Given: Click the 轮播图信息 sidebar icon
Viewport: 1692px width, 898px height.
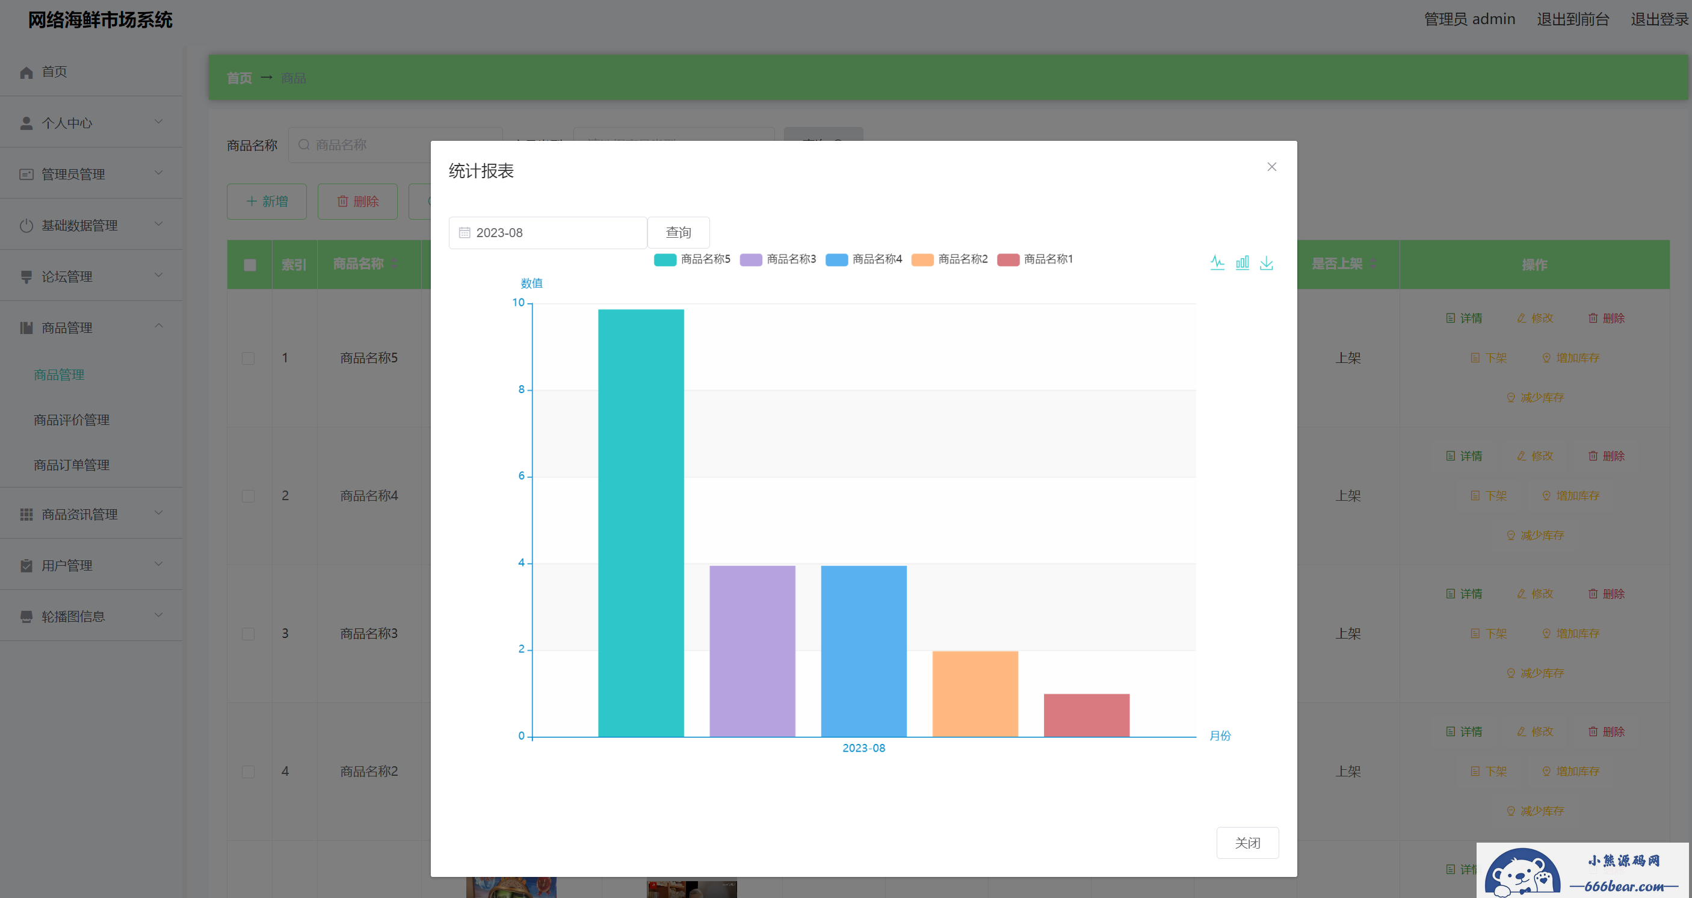Looking at the screenshot, I should coord(26,617).
